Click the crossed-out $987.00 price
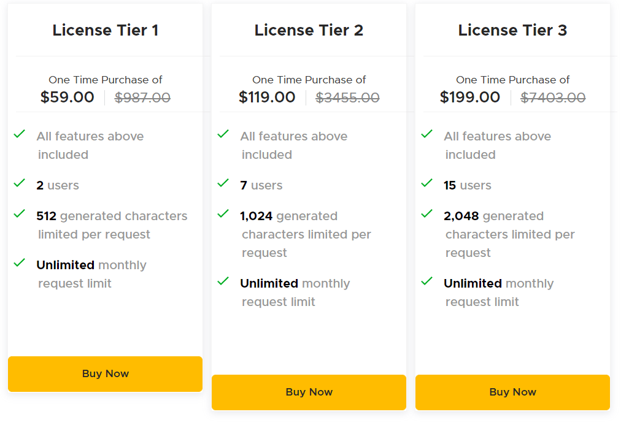This screenshot has width=629, height=436. click(142, 97)
